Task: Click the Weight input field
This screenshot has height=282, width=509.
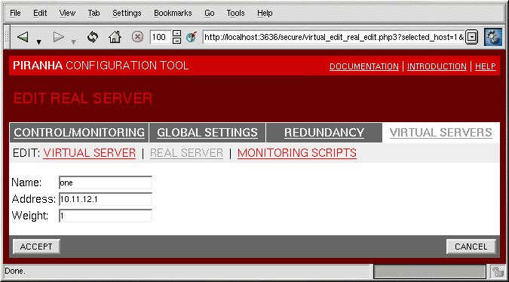Action: tap(106, 216)
